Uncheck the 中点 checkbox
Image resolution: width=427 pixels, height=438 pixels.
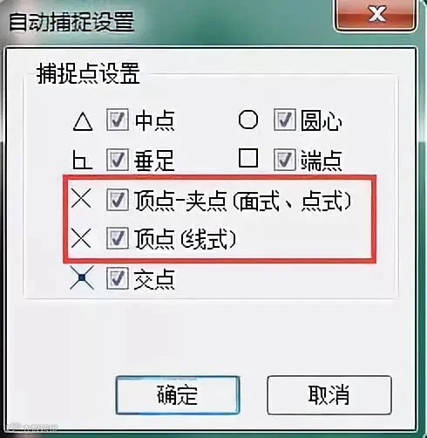click(x=118, y=120)
